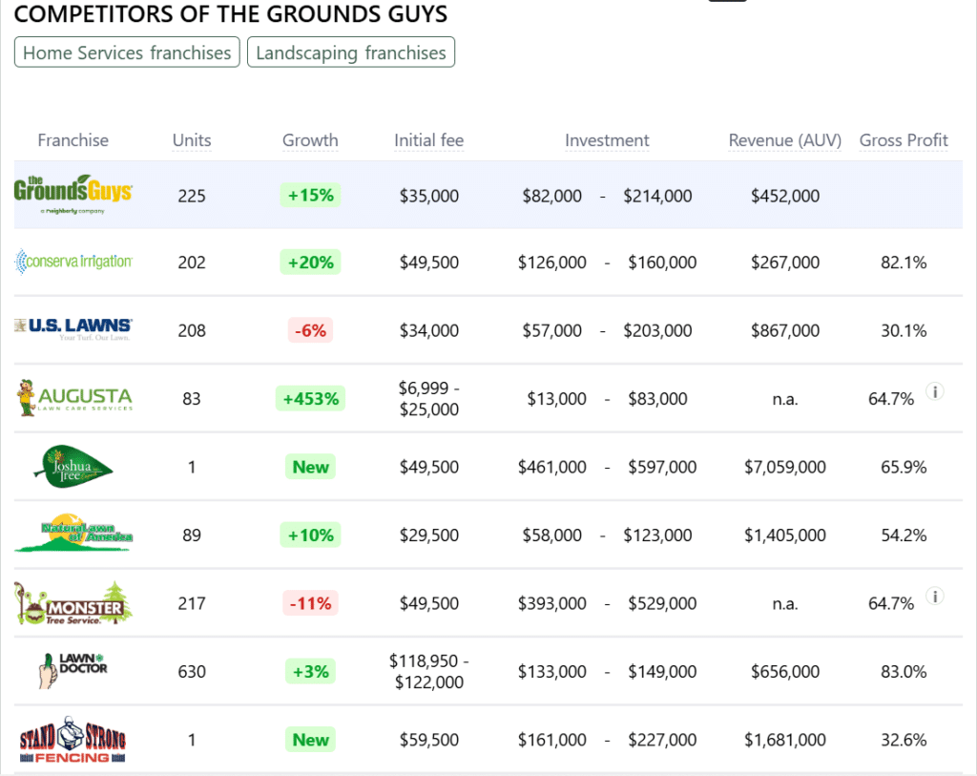Select the Investment column header
This screenshot has height=776, width=977.
pos(607,140)
